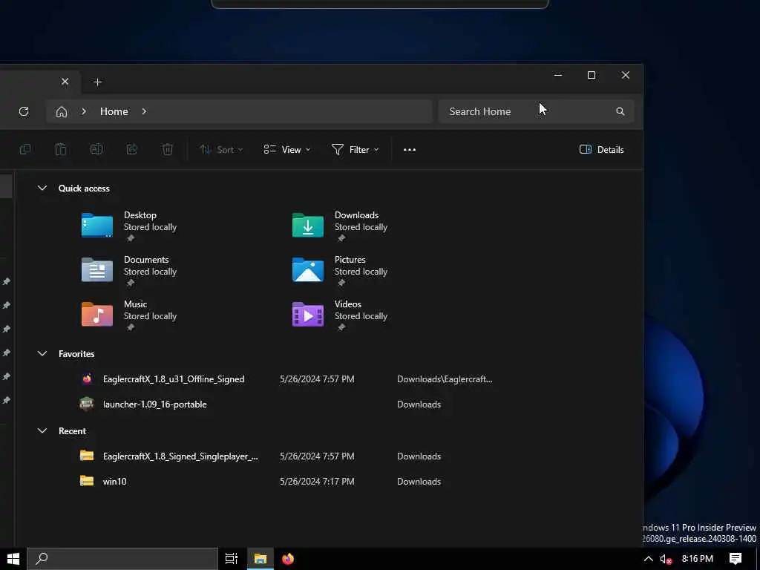
Task: Click the Refresh icon in File Explorer
Action: [x=24, y=111]
